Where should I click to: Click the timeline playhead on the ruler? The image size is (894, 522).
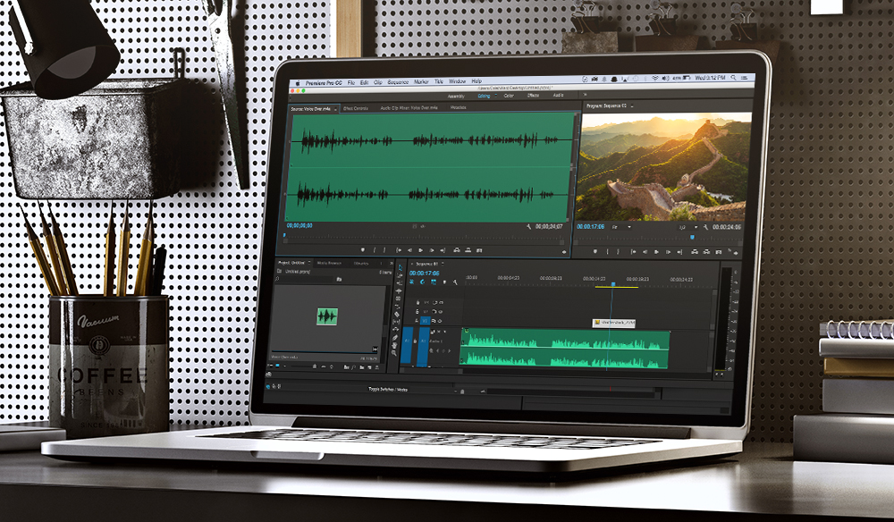(613, 284)
